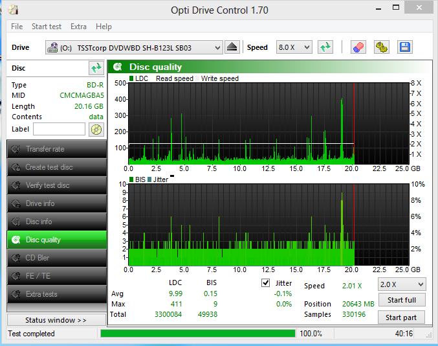Click the window resize grip
This screenshot has height=346, width=438.
(x=429, y=336)
